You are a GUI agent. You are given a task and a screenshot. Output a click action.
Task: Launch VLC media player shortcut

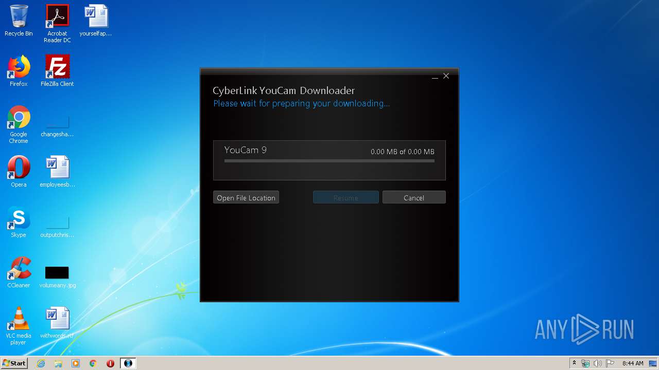pyautogui.click(x=19, y=326)
